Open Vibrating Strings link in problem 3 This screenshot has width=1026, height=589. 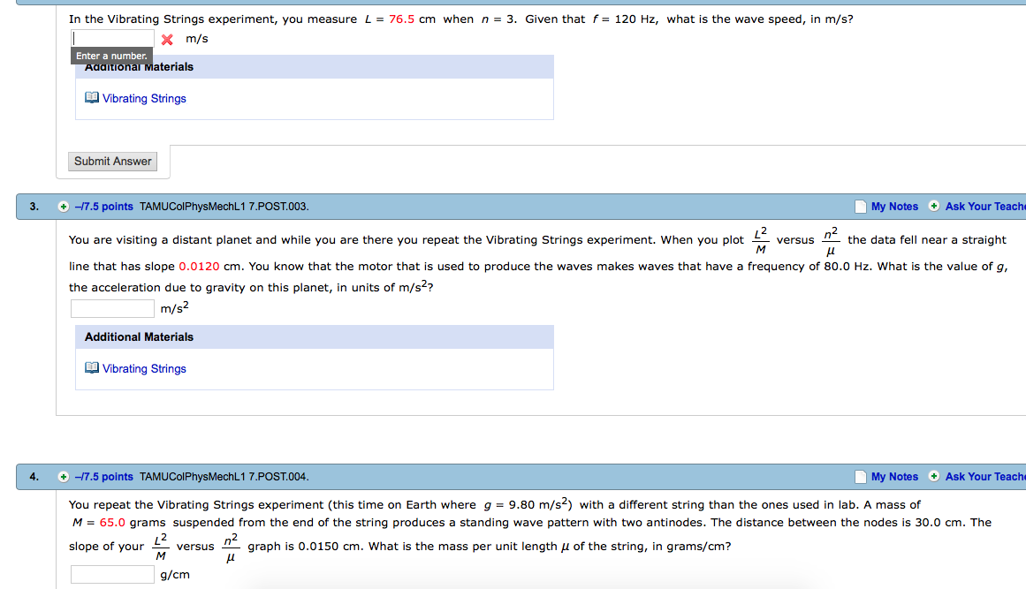142,368
